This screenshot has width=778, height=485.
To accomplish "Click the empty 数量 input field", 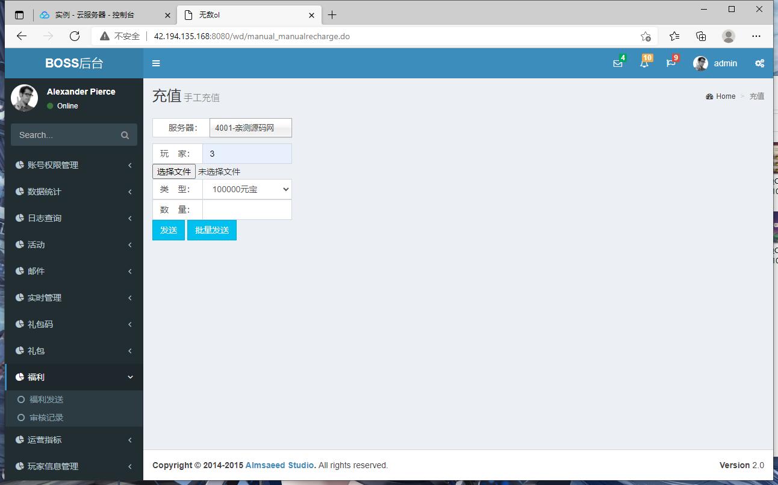I will coord(247,209).
